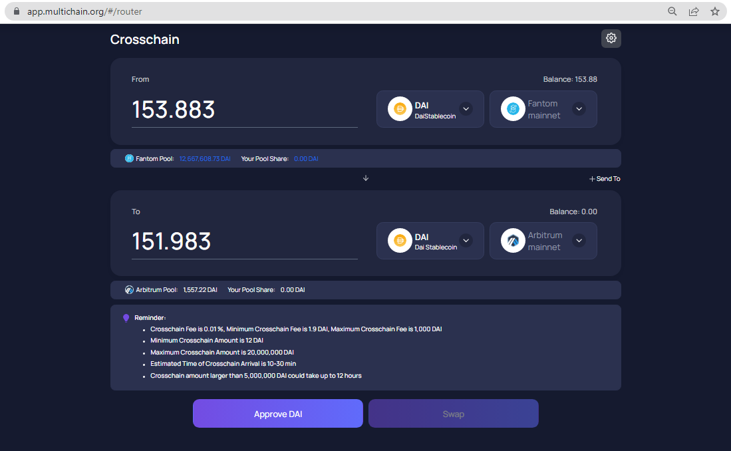Click the padlock site info icon
This screenshot has height=451, width=731.
[17, 11]
